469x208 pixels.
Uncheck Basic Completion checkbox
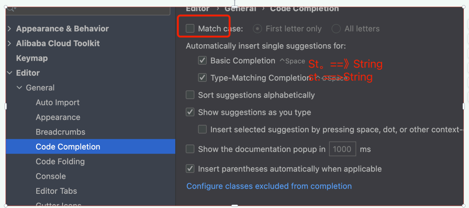[x=202, y=60]
